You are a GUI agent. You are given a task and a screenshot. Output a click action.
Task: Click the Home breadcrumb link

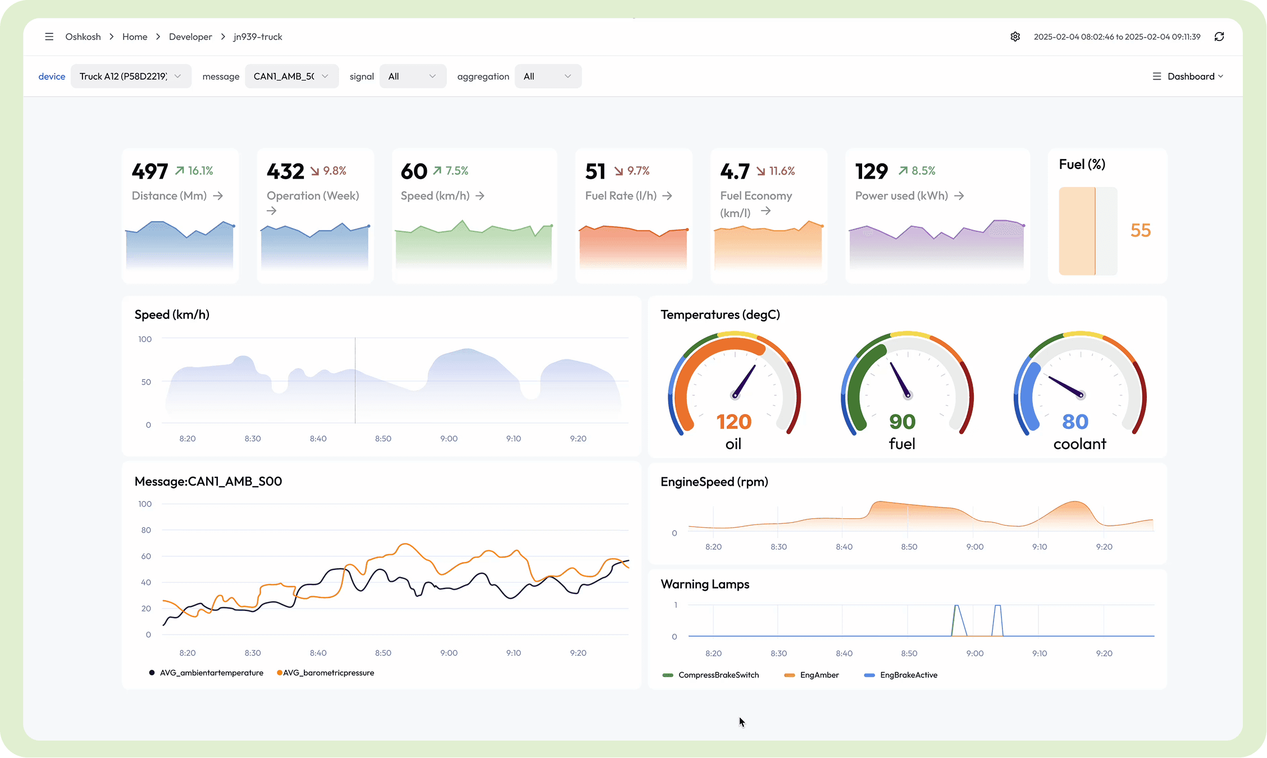point(135,36)
